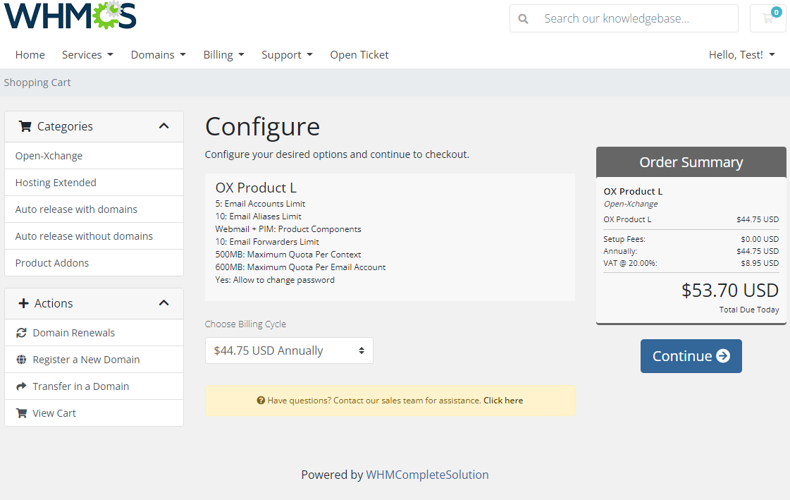Expand the Billing menu

[223, 54]
